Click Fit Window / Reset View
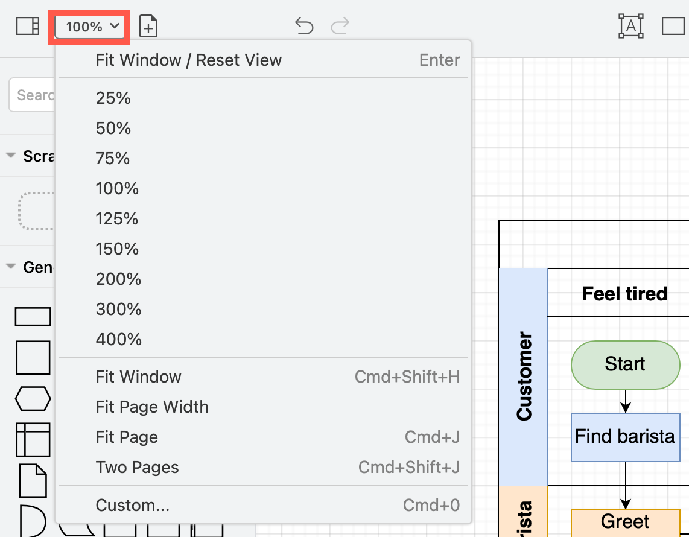Viewport: 689px width, 537px height. coord(188,60)
